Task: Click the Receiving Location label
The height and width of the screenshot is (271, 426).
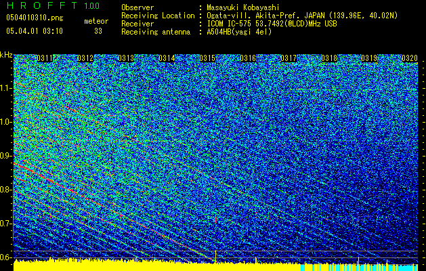Action: click(158, 16)
